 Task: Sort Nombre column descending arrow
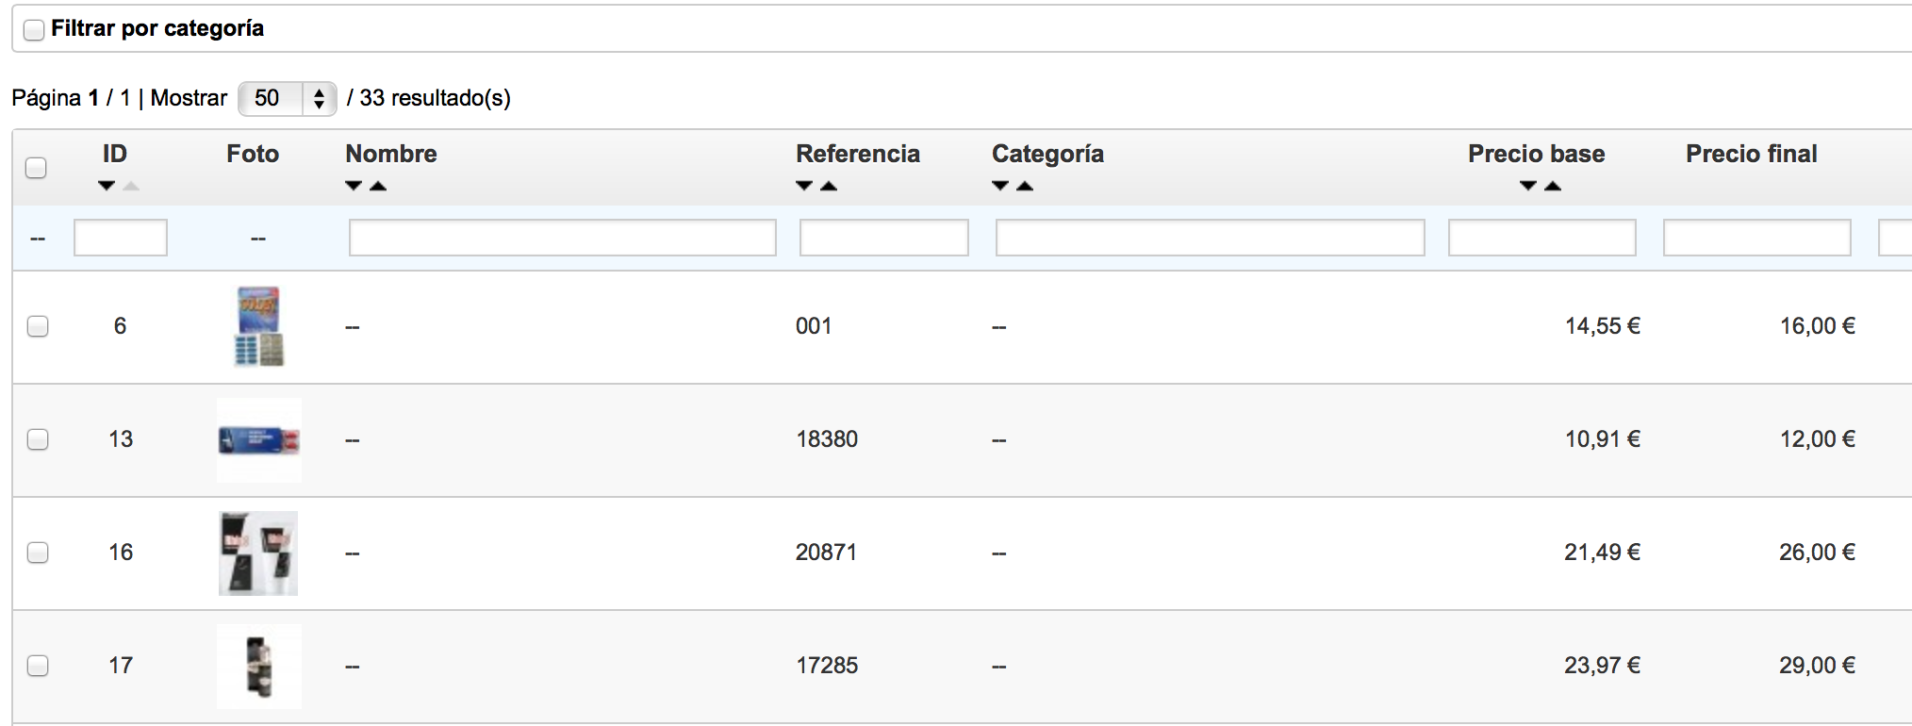[x=354, y=186]
